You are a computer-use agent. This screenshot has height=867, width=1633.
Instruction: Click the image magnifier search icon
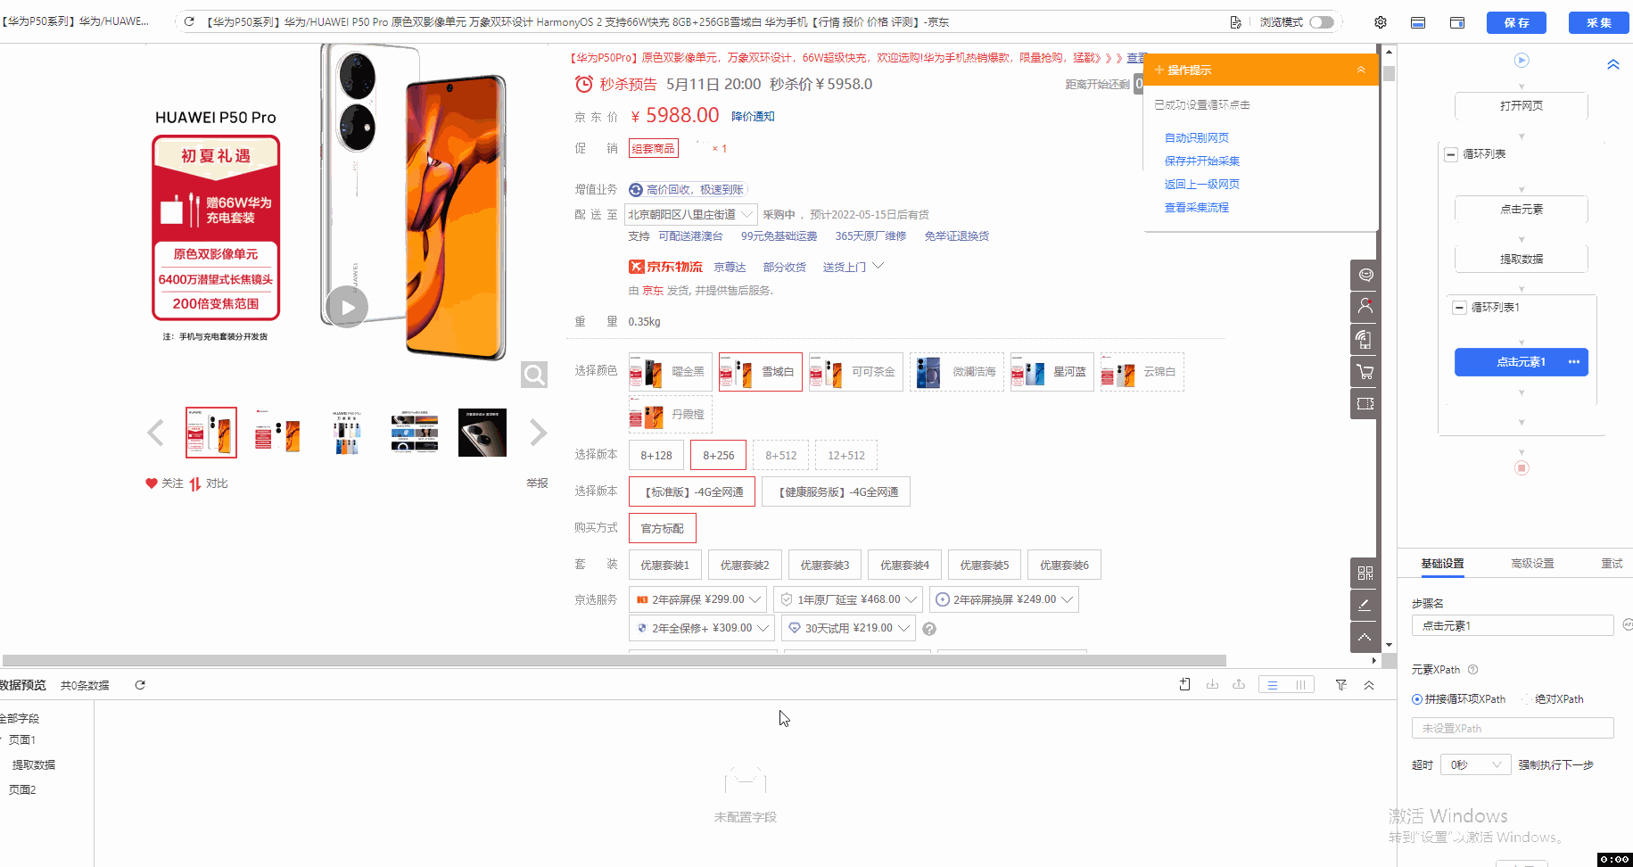[x=534, y=375]
